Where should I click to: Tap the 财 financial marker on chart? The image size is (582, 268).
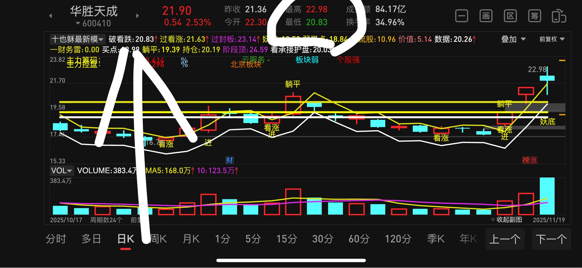click(230, 160)
